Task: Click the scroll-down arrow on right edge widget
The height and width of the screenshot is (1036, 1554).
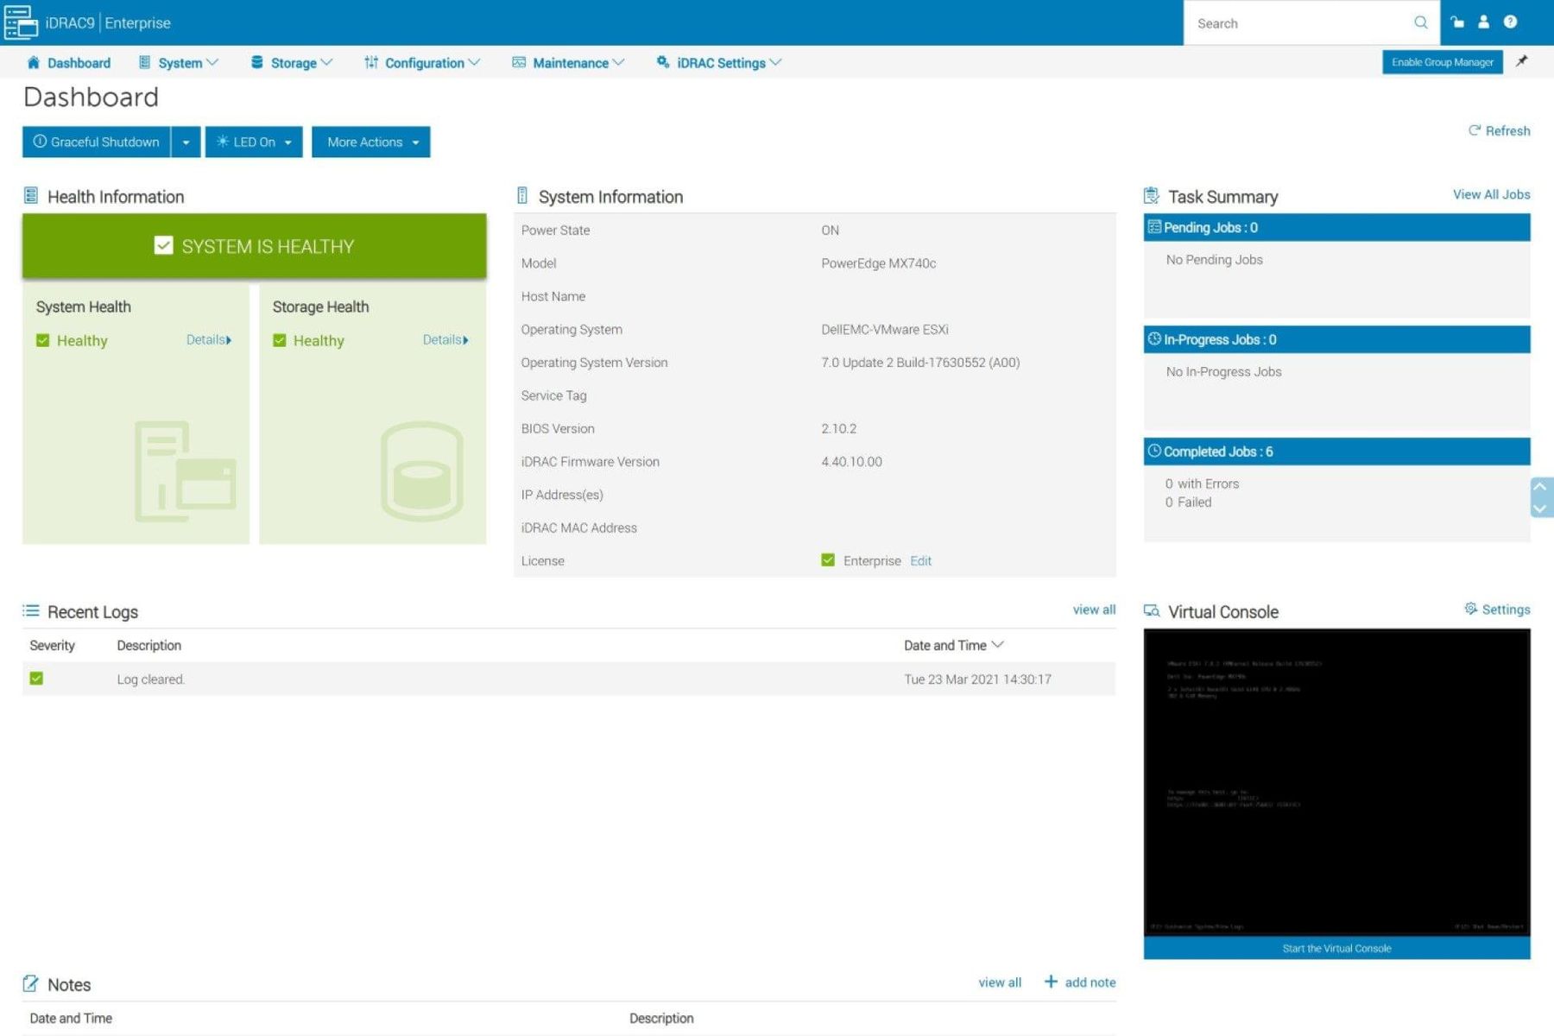Action: [1540, 509]
